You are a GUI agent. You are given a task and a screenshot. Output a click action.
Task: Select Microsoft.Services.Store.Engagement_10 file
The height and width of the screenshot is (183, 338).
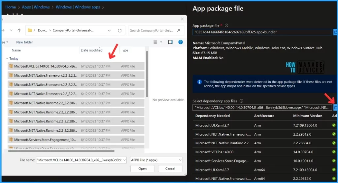(76, 140)
